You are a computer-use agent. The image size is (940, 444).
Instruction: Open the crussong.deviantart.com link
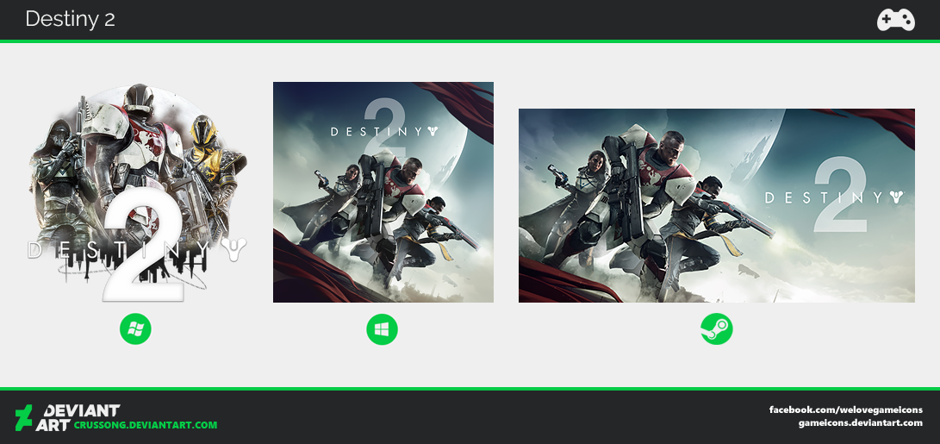146,425
